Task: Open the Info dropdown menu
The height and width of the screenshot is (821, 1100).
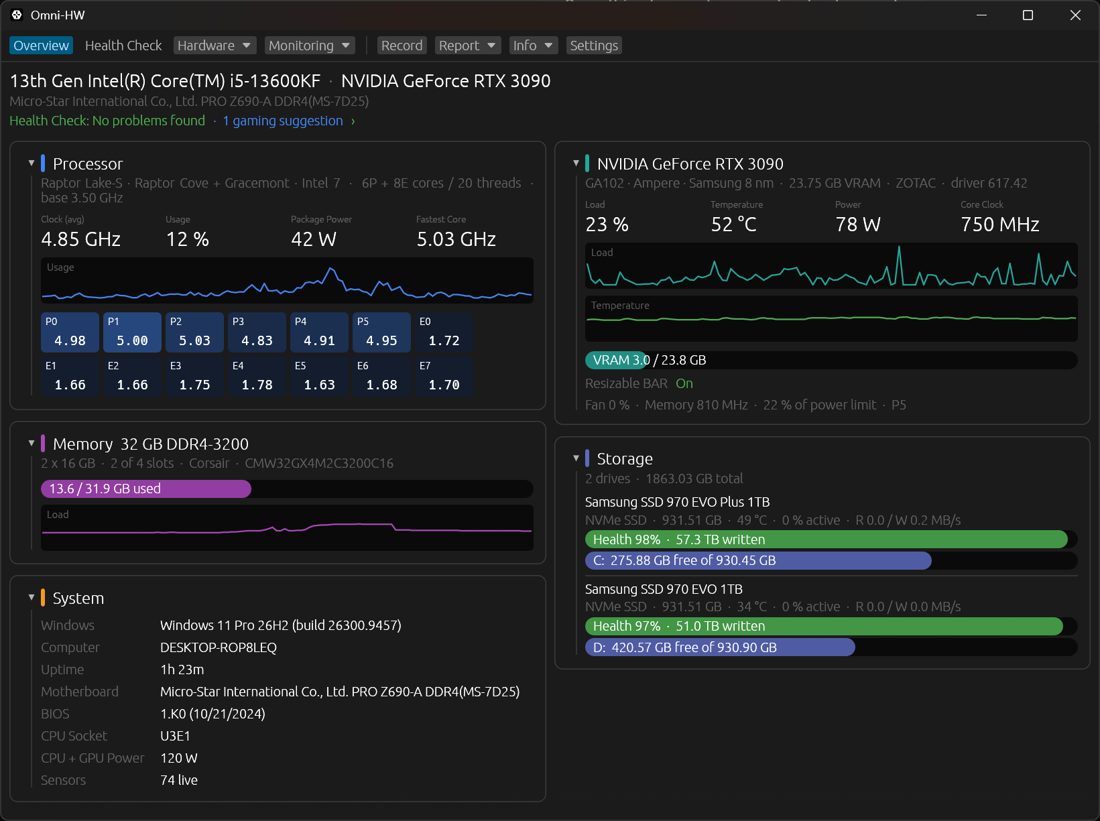Action: click(532, 46)
